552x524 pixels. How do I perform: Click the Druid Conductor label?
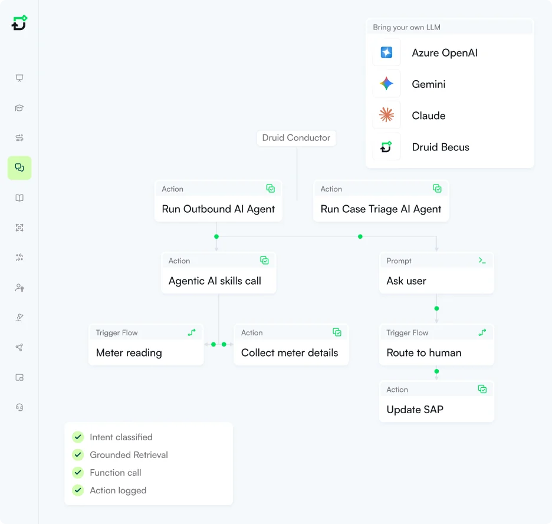coord(296,138)
